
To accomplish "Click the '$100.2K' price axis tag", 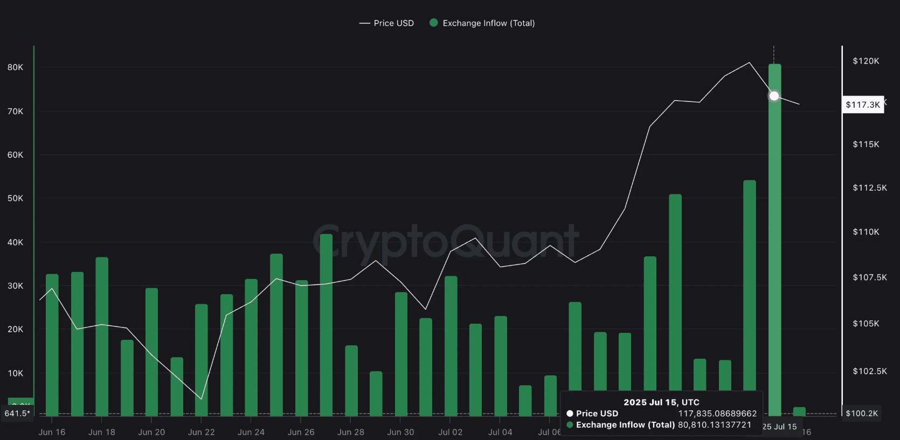I will 862,413.
